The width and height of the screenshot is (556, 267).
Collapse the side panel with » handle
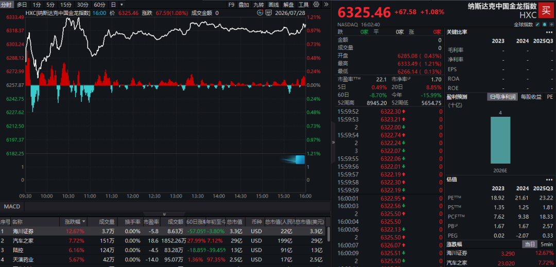(x=333, y=142)
